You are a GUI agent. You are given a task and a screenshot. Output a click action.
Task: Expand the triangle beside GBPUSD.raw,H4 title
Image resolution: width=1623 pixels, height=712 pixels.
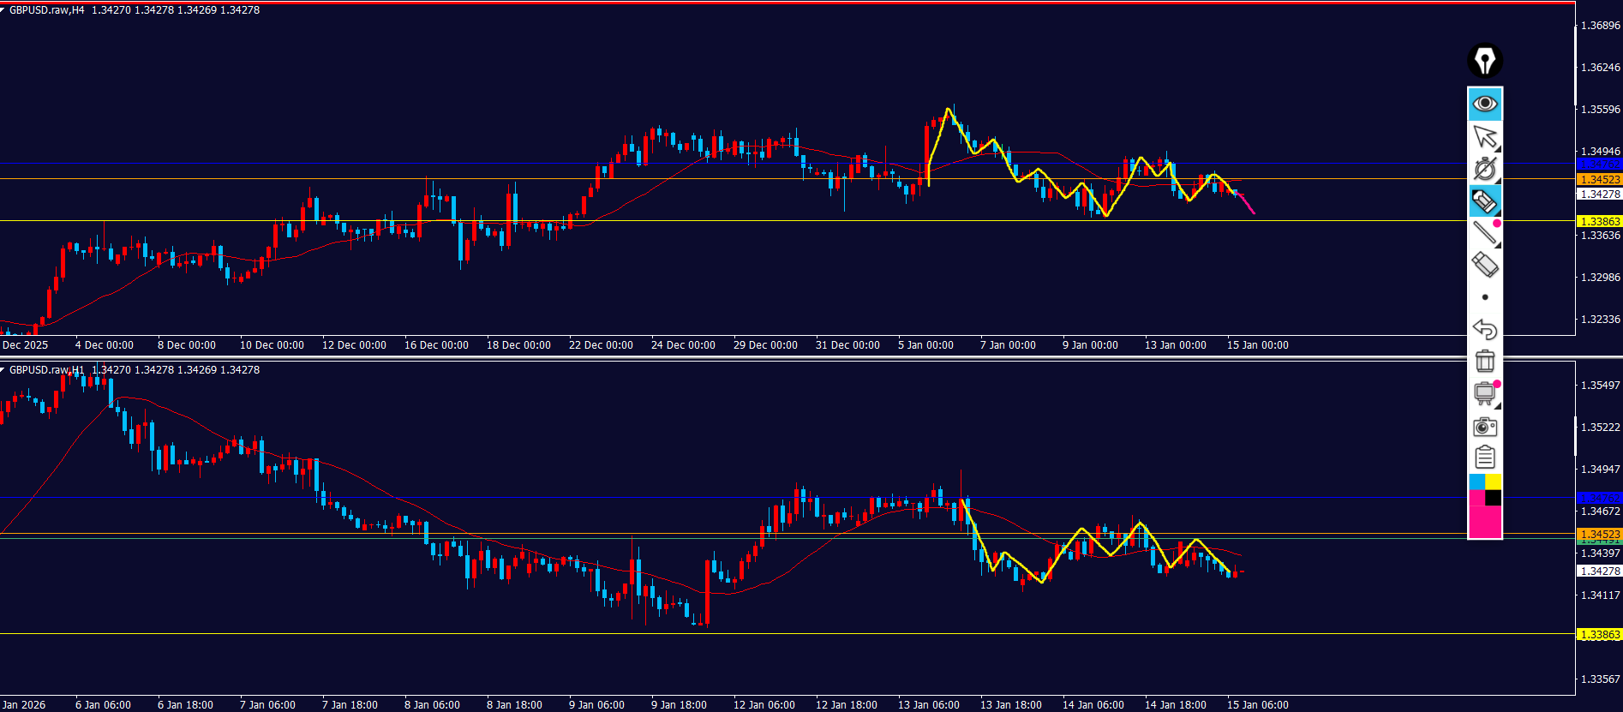click(x=3, y=10)
